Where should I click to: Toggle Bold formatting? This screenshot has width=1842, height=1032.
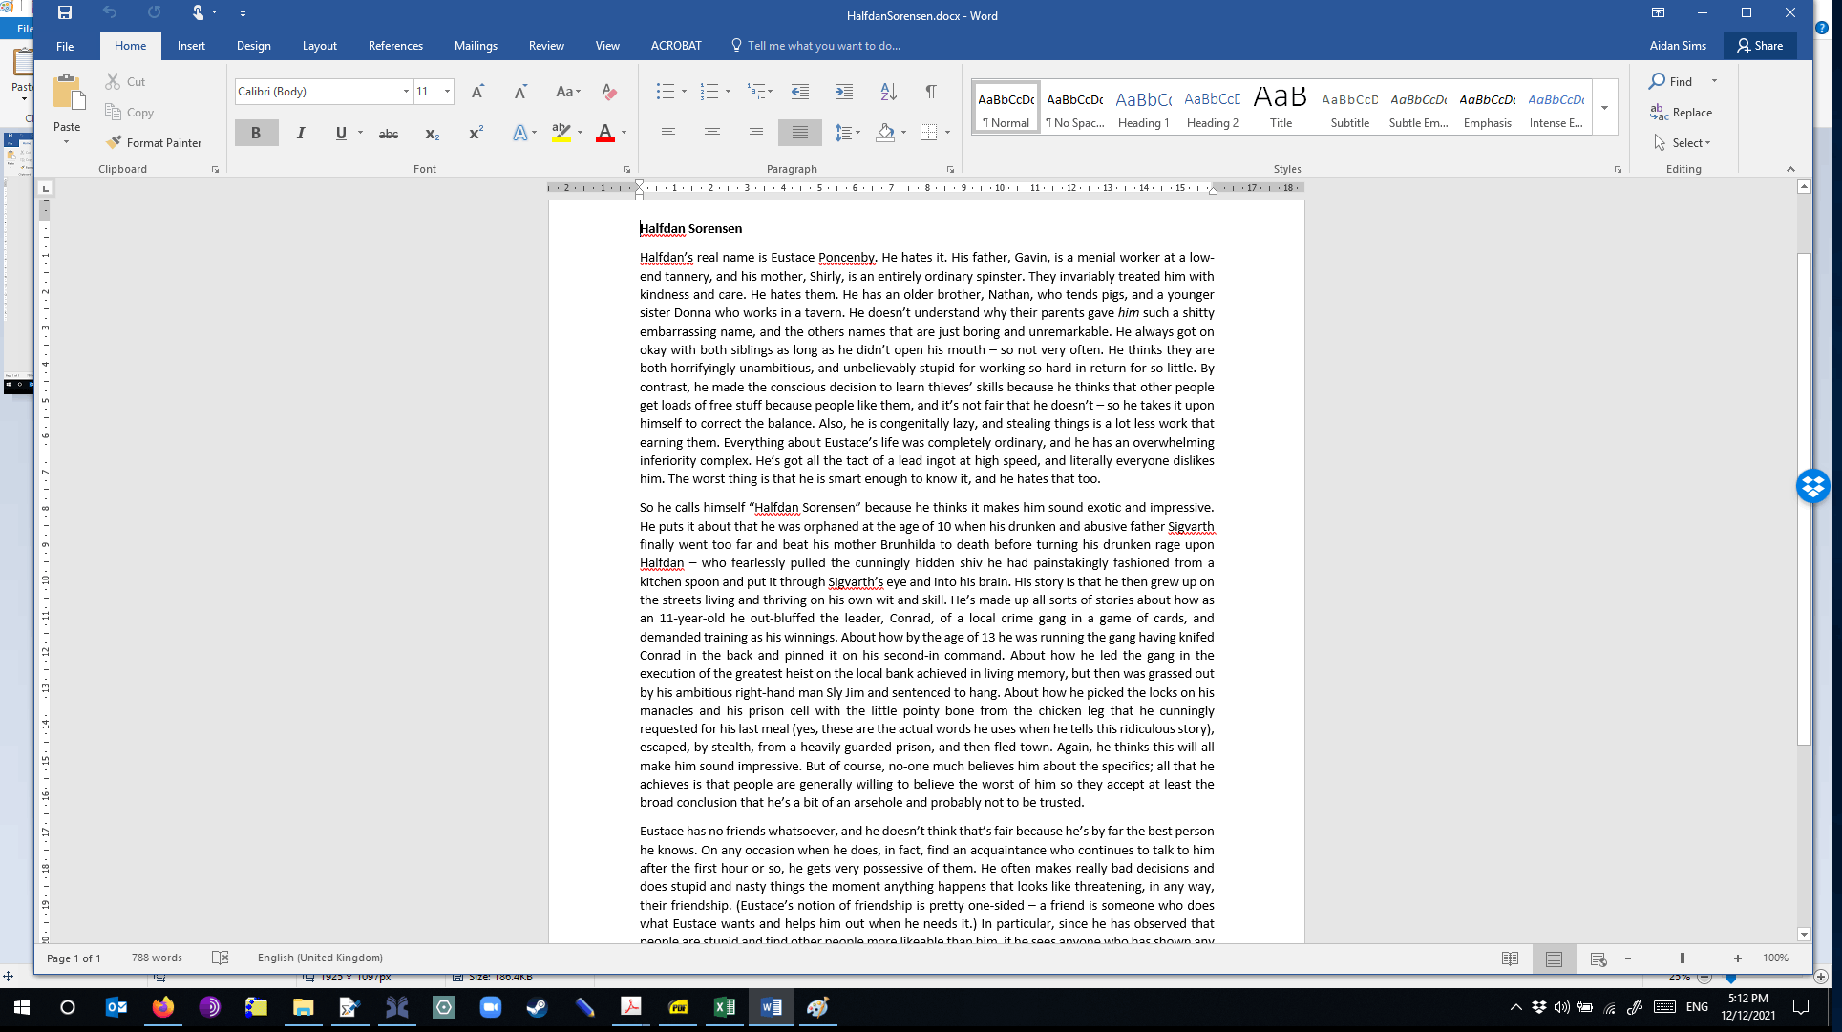pos(256,133)
